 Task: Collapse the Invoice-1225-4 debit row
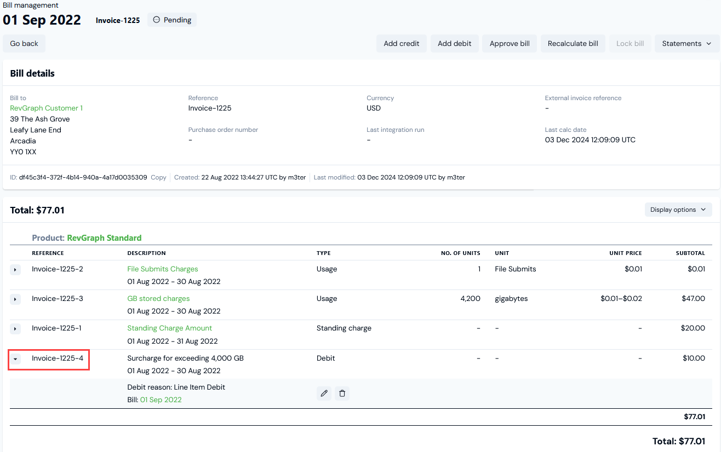point(15,359)
